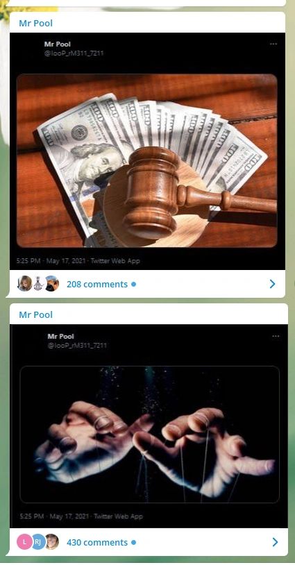The height and width of the screenshot is (565, 295).
Task: Expand comments via chevron beside 430 comments
Action: tap(275, 542)
